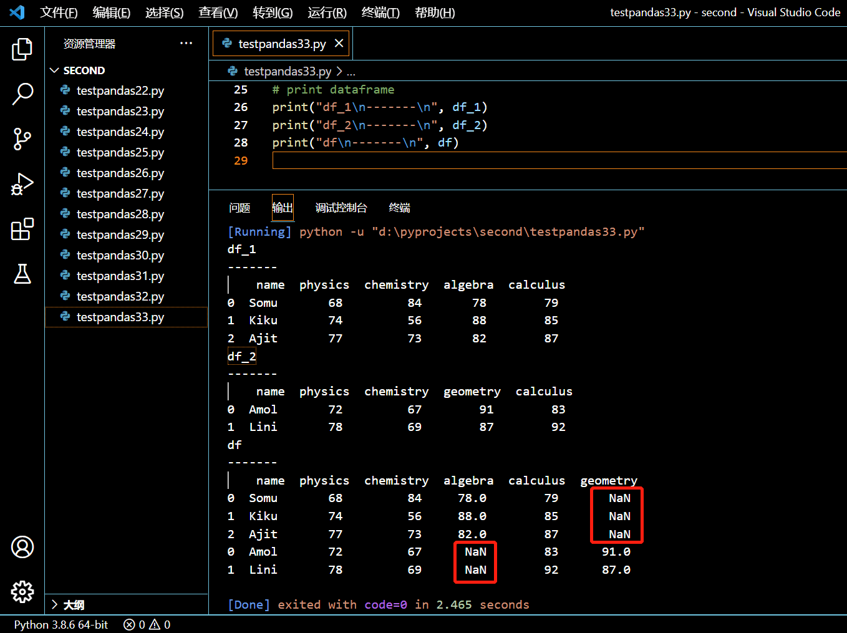
Task: Click the df_2 label in output
Action: [241, 356]
